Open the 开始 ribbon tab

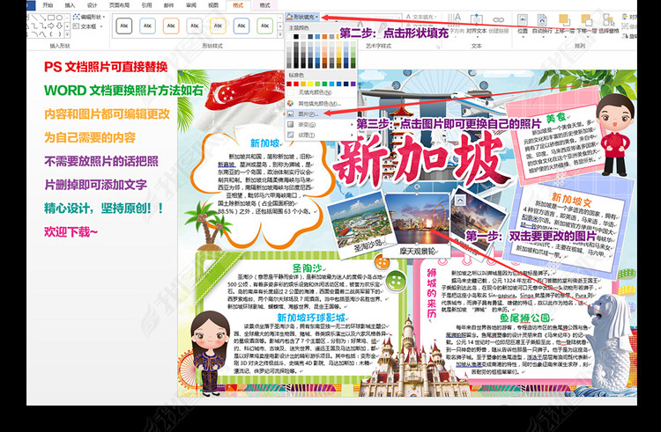[x=48, y=5]
